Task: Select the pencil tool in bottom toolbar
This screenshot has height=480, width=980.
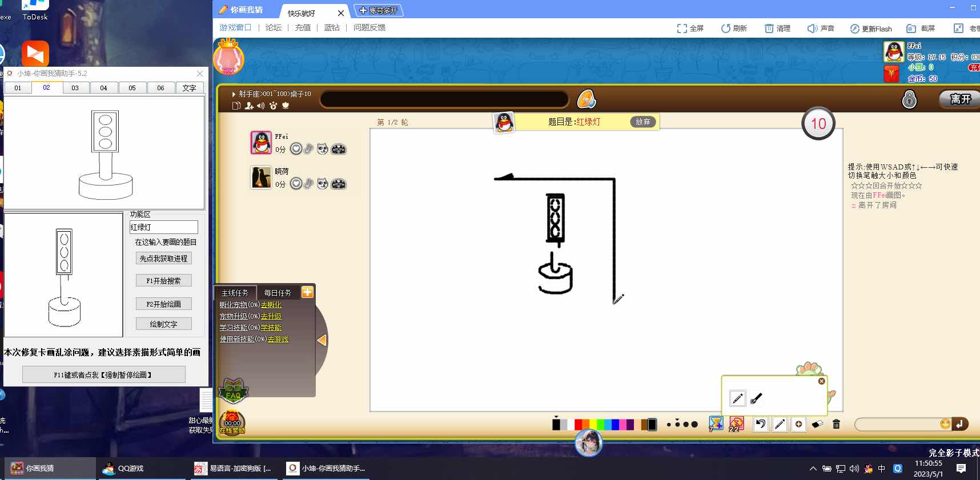Action: pyautogui.click(x=780, y=424)
